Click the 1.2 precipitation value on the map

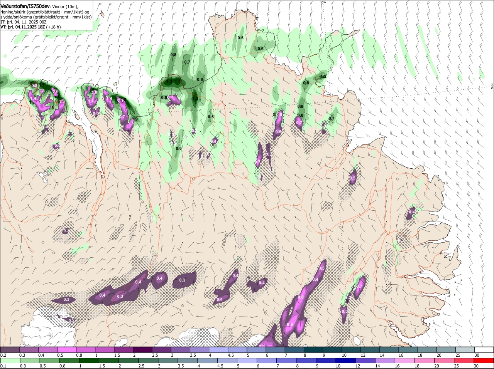pos(323,76)
